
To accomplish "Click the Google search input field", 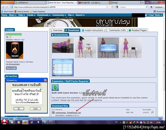I will 133,7.
